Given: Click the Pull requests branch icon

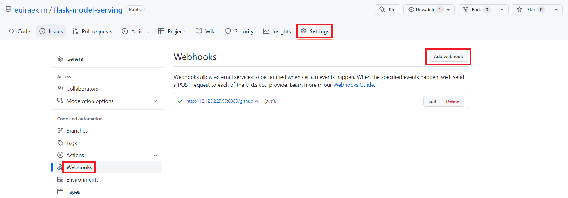Looking at the screenshot, I should coord(75,31).
